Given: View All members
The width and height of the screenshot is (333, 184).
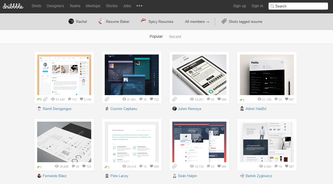Looking at the screenshot, I should click(x=197, y=21).
